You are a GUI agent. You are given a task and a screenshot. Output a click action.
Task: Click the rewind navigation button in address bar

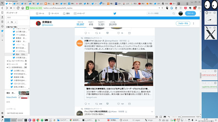(x=11, y=8)
